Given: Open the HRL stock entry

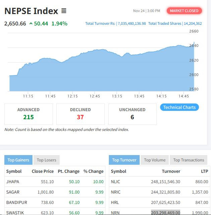Looking at the screenshot, I should tap(115, 203).
